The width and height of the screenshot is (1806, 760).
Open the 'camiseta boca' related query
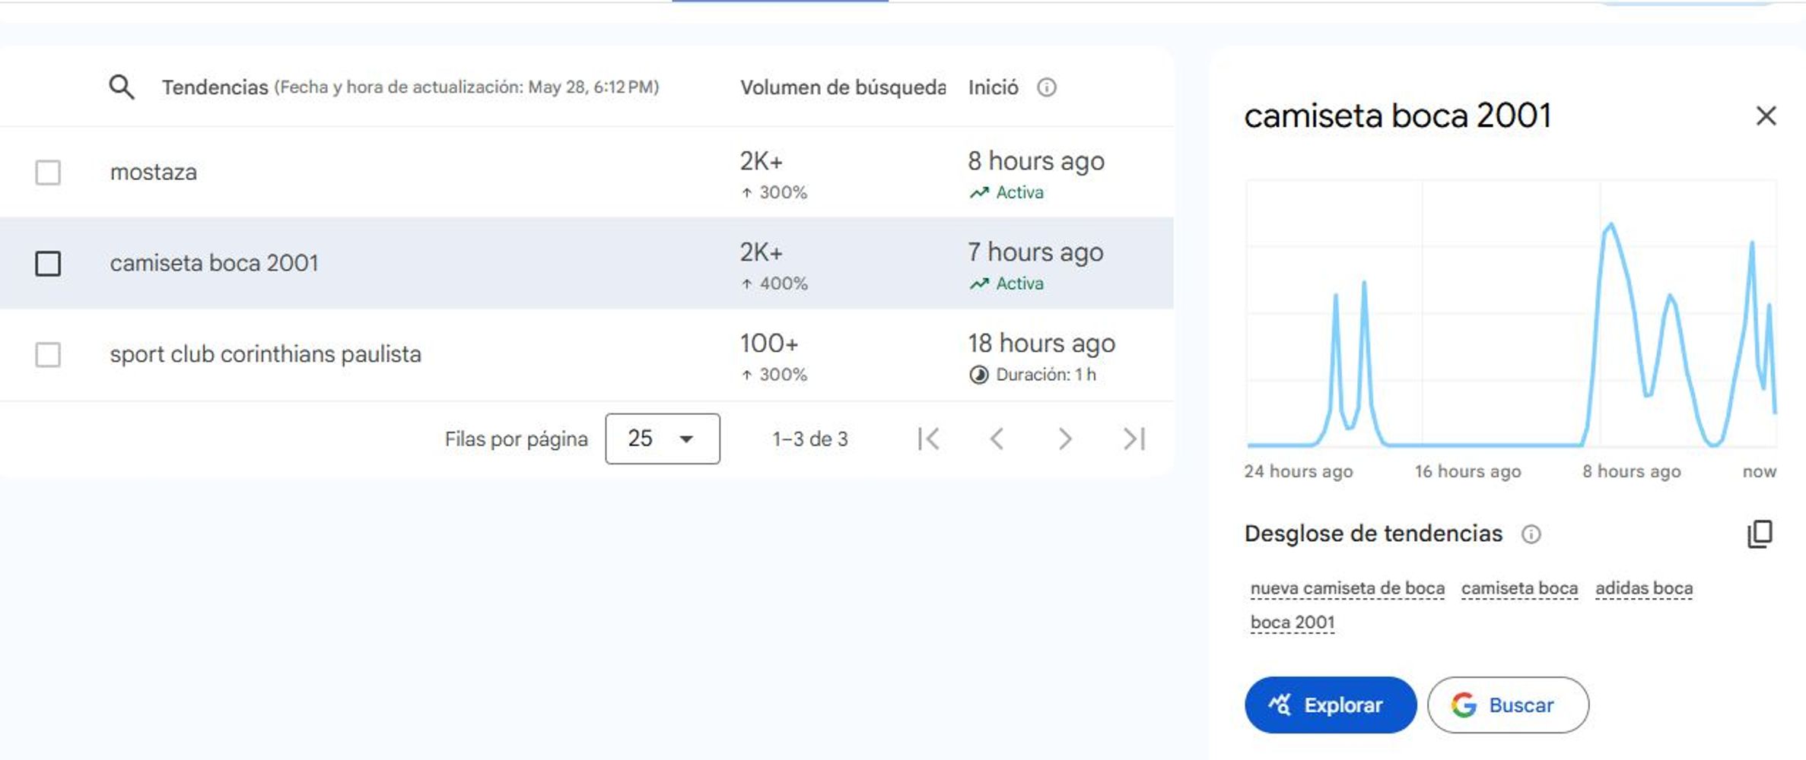point(1519,588)
